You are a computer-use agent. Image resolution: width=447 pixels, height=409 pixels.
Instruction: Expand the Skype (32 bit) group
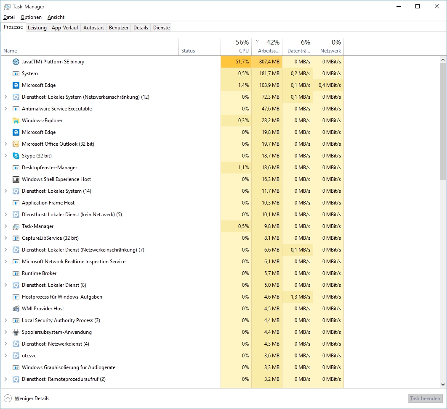(6, 155)
